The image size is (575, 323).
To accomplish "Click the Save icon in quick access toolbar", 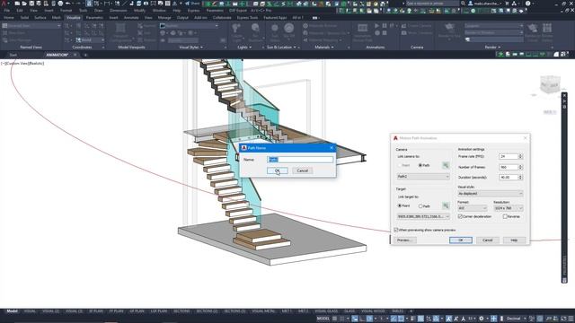I will [x=31, y=4].
